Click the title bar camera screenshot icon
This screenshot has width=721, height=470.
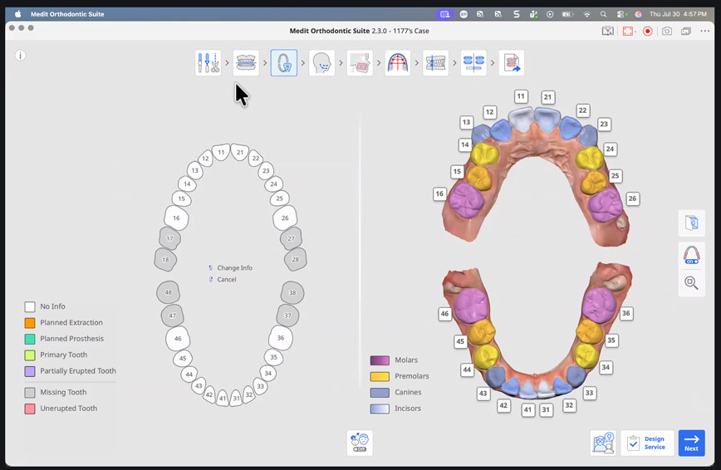(x=667, y=32)
